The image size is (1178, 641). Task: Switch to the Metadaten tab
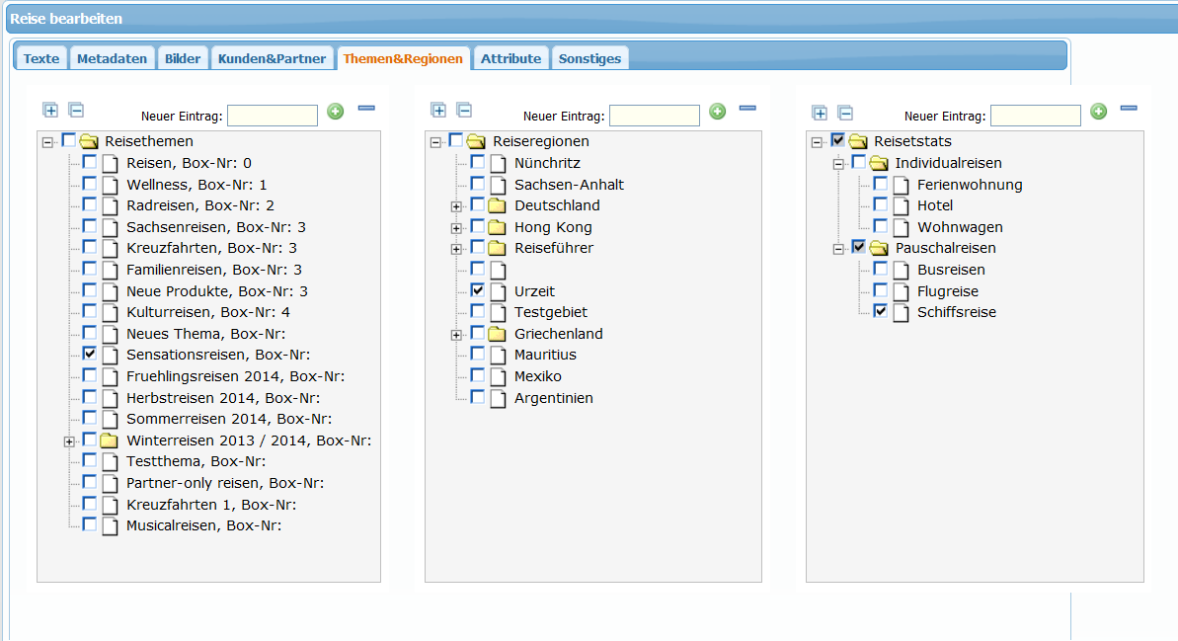pos(112,58)
